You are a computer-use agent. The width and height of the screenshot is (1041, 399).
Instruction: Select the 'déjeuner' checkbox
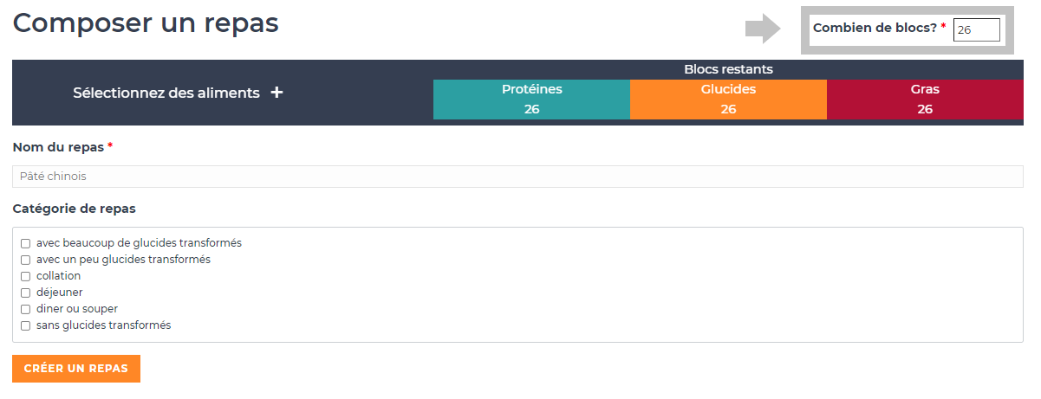(x=26, y=293)
